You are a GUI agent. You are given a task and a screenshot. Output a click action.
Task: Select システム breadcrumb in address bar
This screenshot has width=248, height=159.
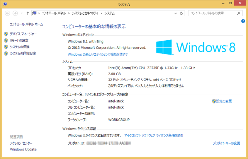click(109, 13)
